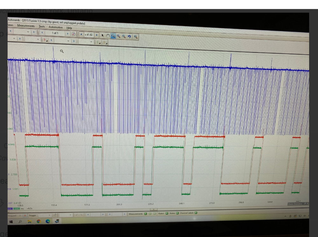Screen dimensions: 318x237
Task: Open the Trigger mode dropdown
Action: (50, 215)
